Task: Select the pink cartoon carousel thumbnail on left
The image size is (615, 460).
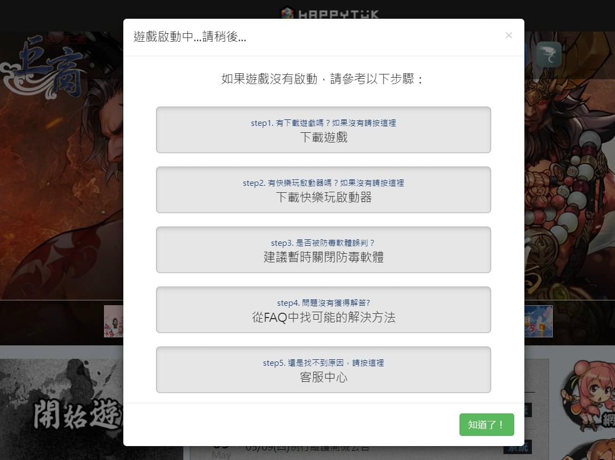Action: (x=113, y=321)
